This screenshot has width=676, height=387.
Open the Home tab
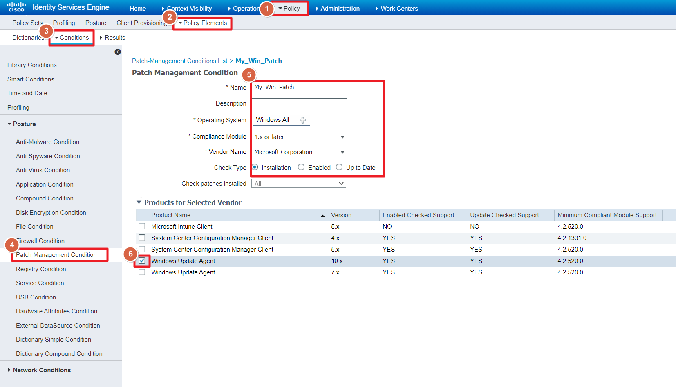[x=138, y=9]
